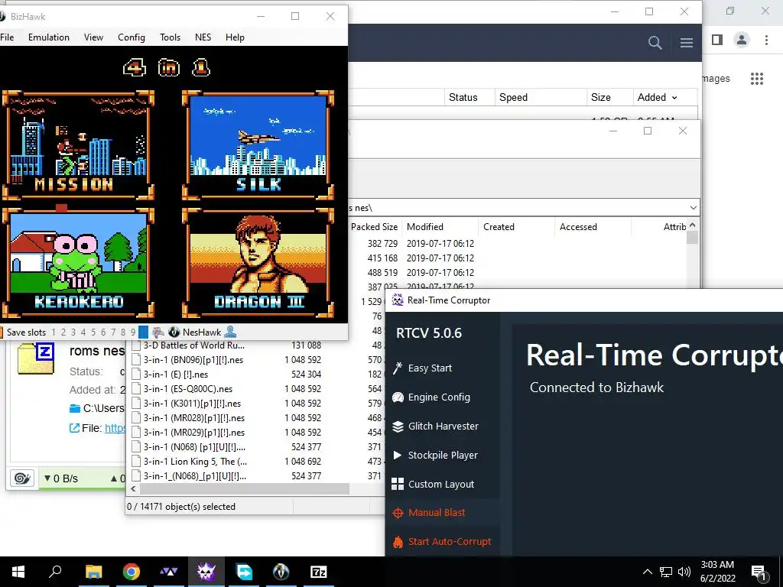The image size is (783, 587).
Task: Click the snail speed-limit icon in torrent client
Action: 22,478
